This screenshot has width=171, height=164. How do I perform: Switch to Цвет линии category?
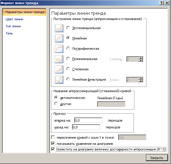click(x=14, y=19)
